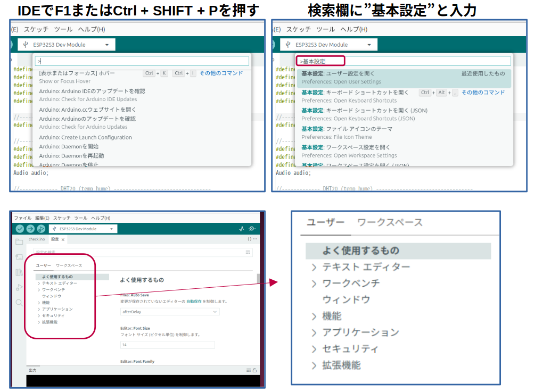The width and height of the screenshot is (543, 392).
Task: Click the settings page scrollbar thumb
Action: click(x=258, y=279)
